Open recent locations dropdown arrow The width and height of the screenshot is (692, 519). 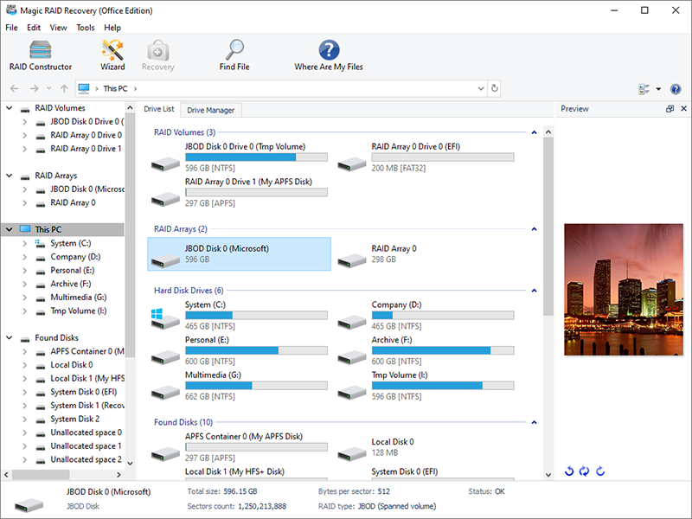[49, 89]
